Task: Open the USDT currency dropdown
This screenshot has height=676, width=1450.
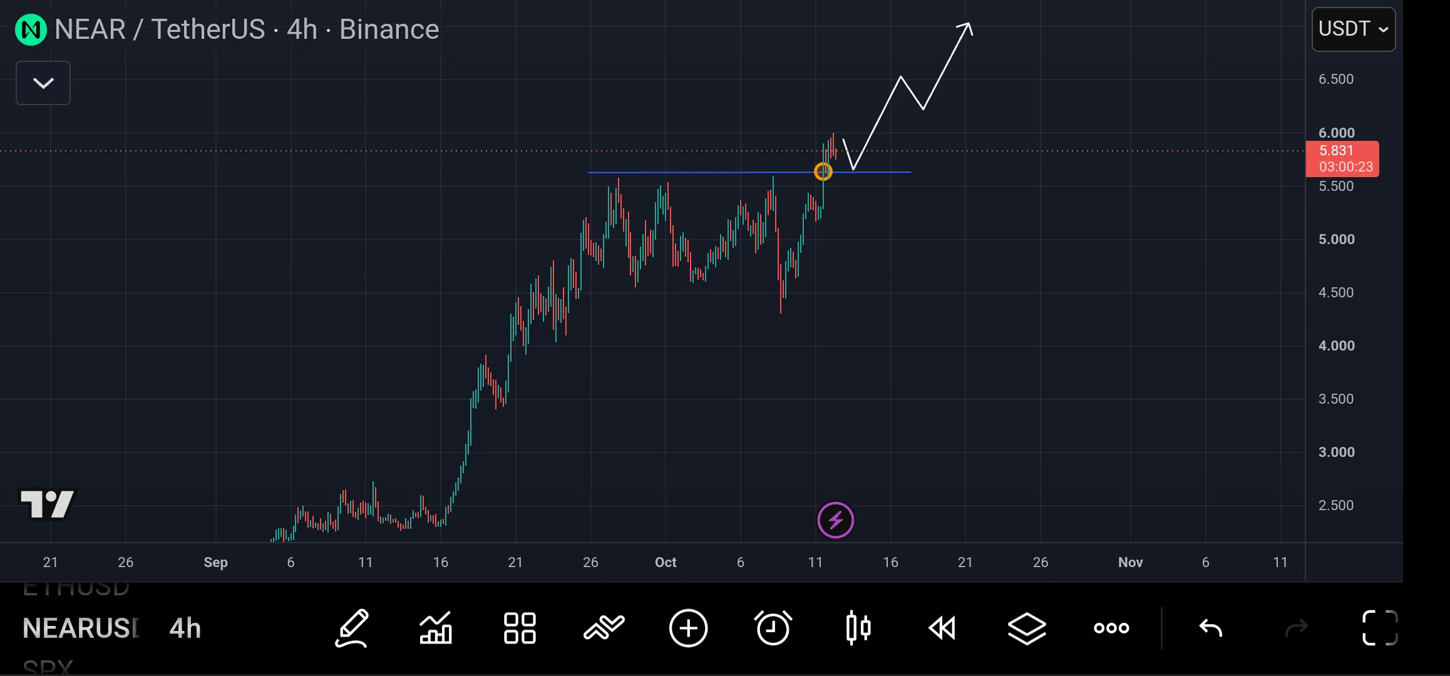Action: (1354, 29)
